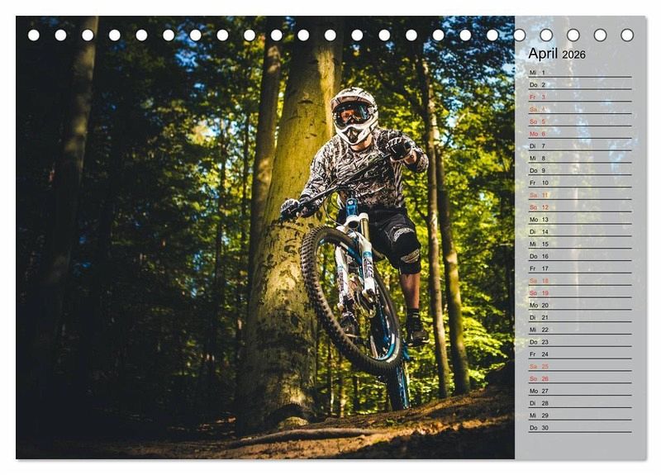
Task: Select the date row 'Di 21'
Action: 580,317
